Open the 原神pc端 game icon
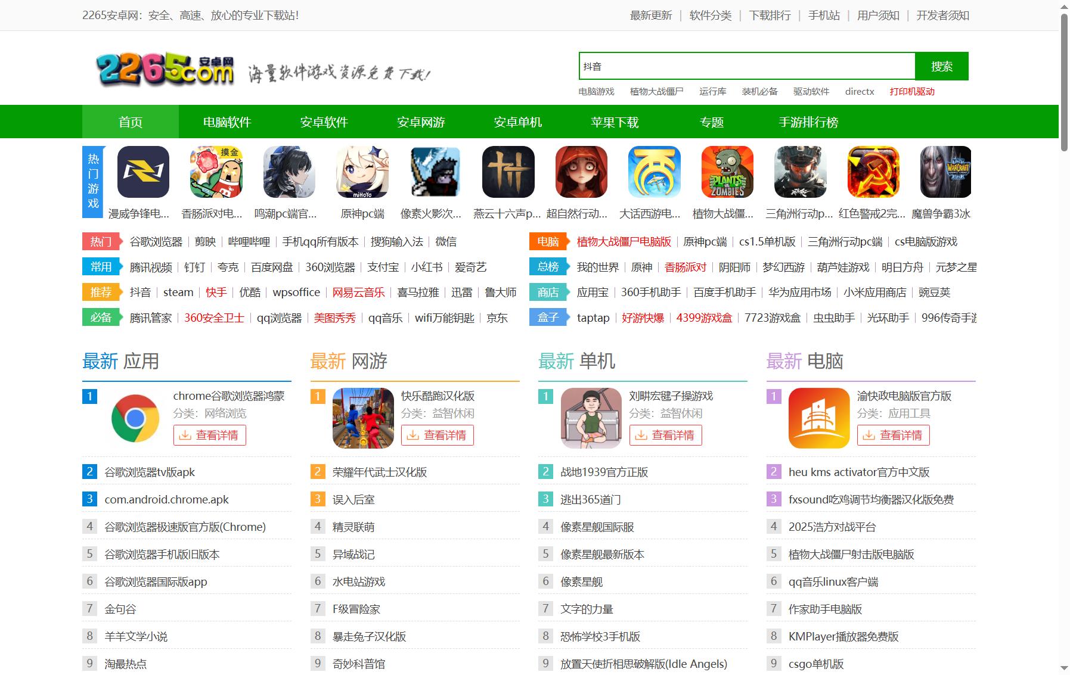This screenshot has height=675, width=1070. point(362,172)
